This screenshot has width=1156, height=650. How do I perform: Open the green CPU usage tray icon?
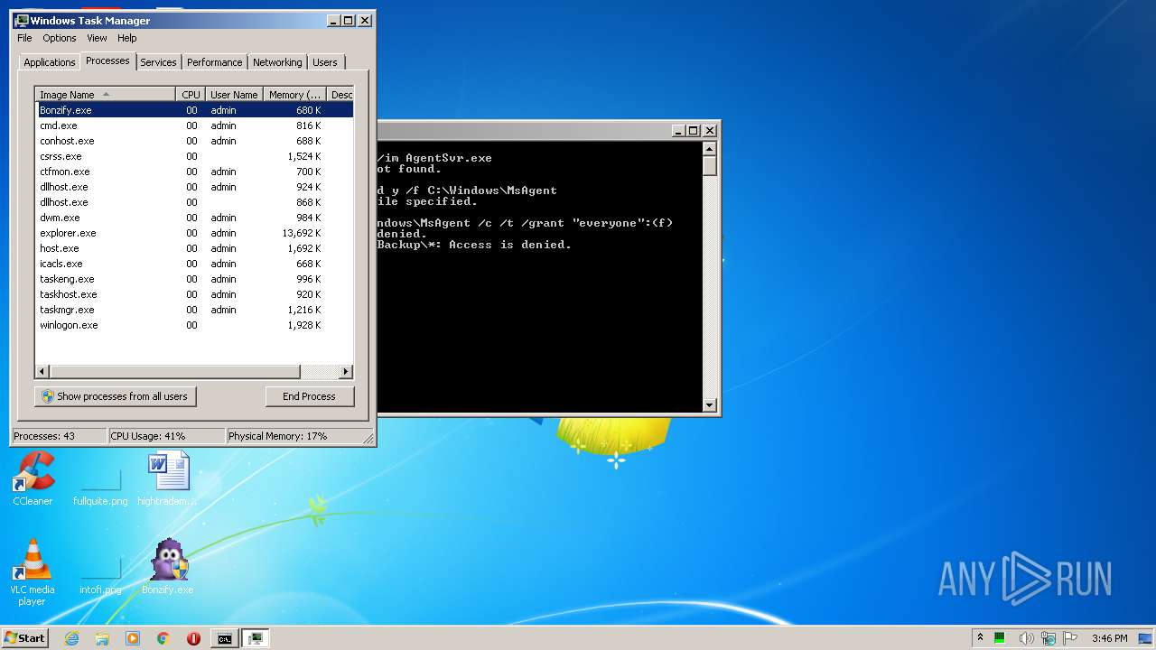coord(1001,638)
